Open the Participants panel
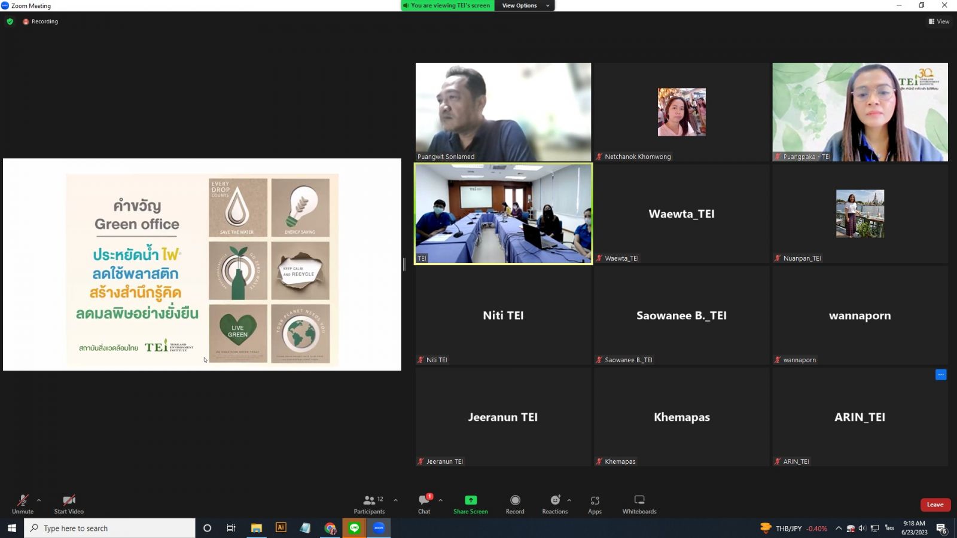Image resolution: width=957 pixels, height=538 pixels. coord(370,504)
